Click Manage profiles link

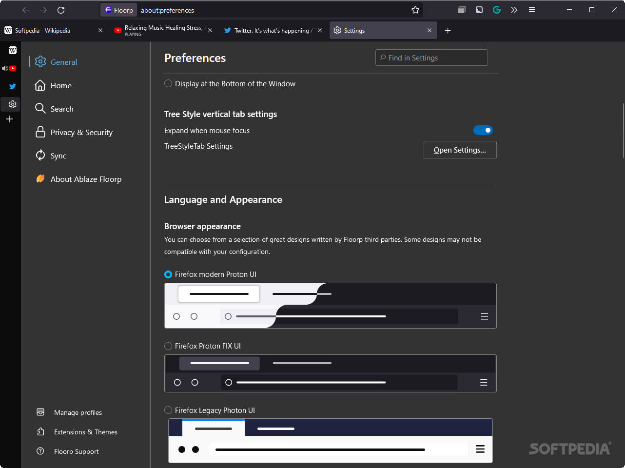(x=69, y=412)
